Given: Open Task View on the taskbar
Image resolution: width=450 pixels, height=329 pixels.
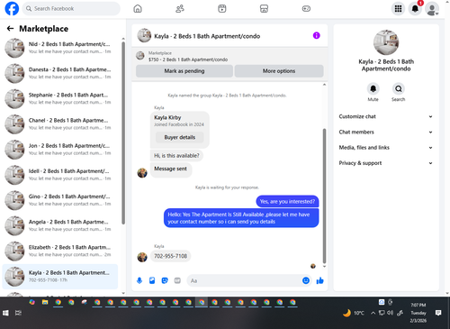Looking at the screenshot, I should [18, 313].
